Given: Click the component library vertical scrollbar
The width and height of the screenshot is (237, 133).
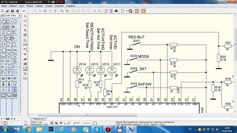Looking at the screenshot, I should [20, 67].
